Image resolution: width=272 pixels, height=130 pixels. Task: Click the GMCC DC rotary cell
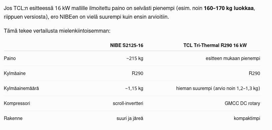pyautogui.click(x=242, y=103)
